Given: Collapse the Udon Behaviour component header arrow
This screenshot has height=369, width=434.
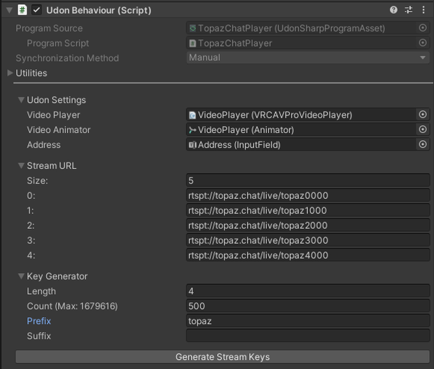Looking at the screenshot, I should 9,11.
